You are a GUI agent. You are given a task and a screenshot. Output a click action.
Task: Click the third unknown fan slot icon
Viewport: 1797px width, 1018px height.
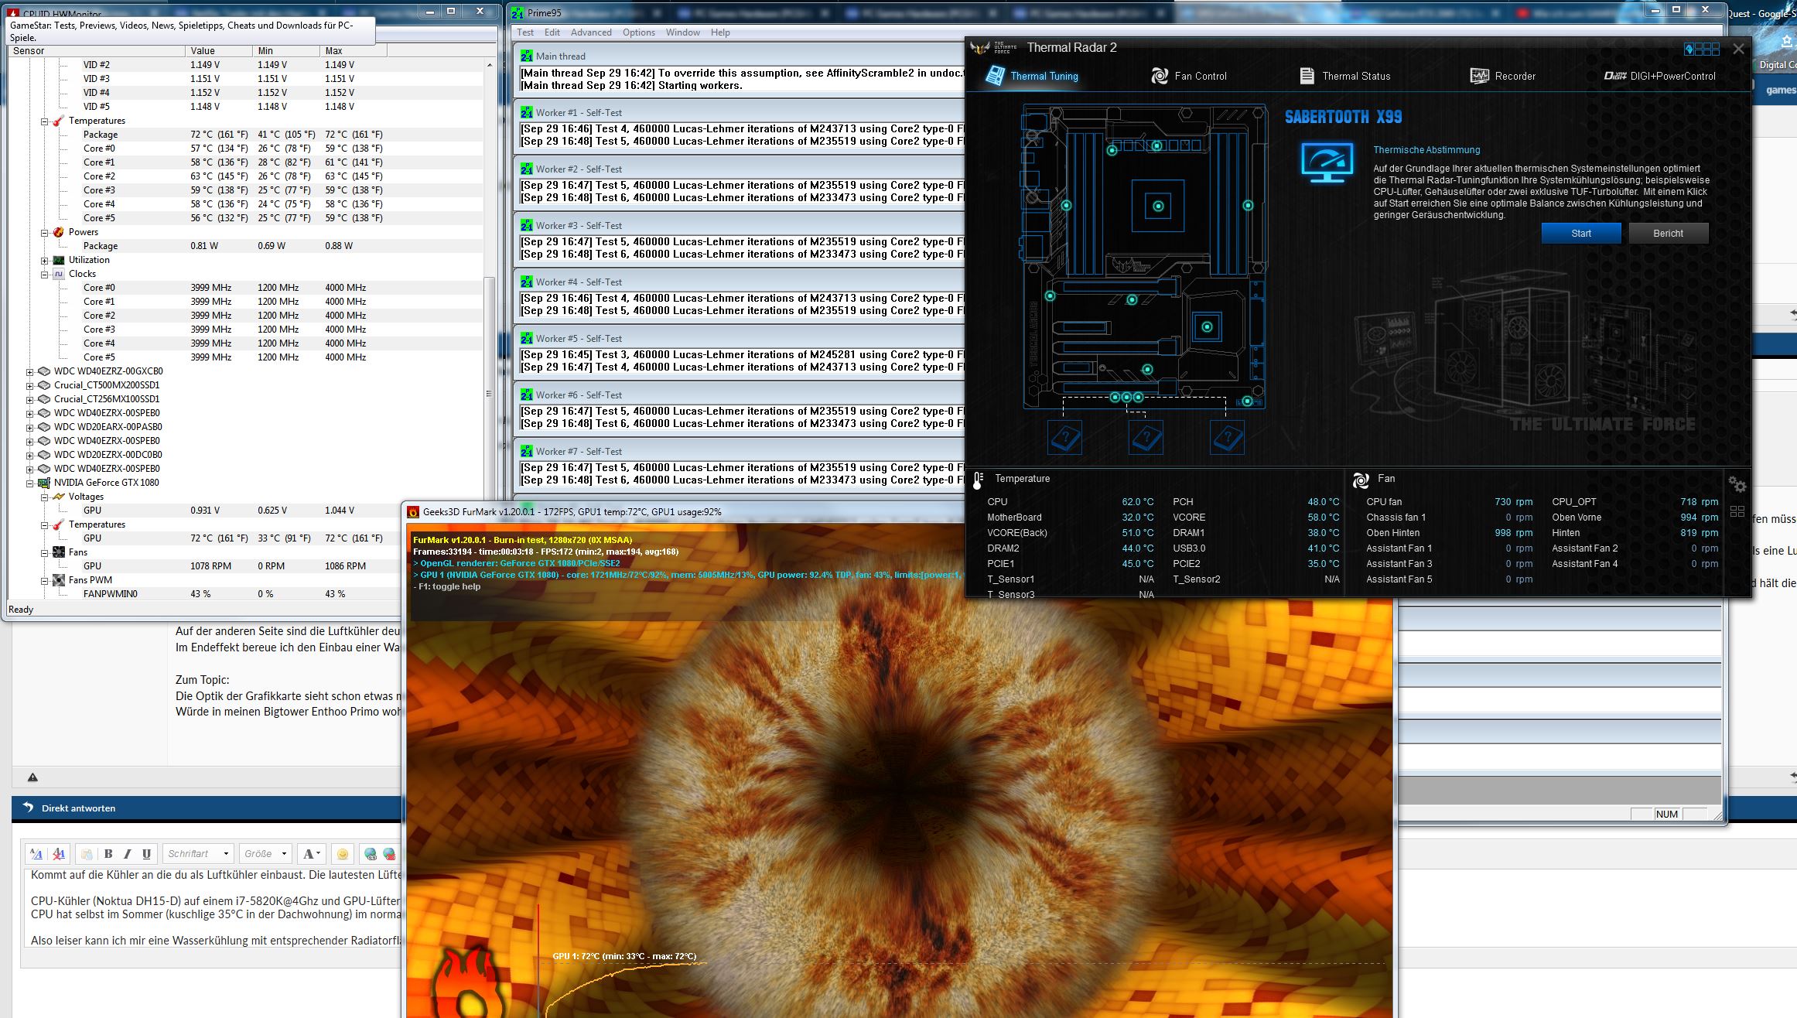click(1227, 437)
